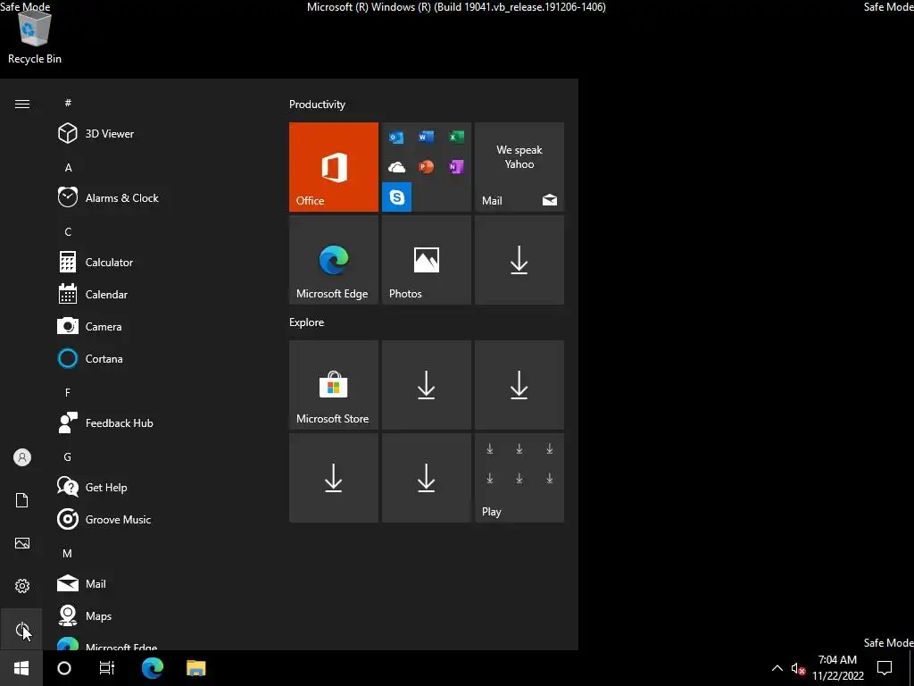Open OneDrive icon in Office folder tile
The image size is (914, 686).
(396, 167)
